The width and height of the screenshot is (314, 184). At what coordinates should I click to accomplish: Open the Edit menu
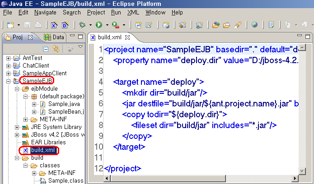[x=23, y=12]
